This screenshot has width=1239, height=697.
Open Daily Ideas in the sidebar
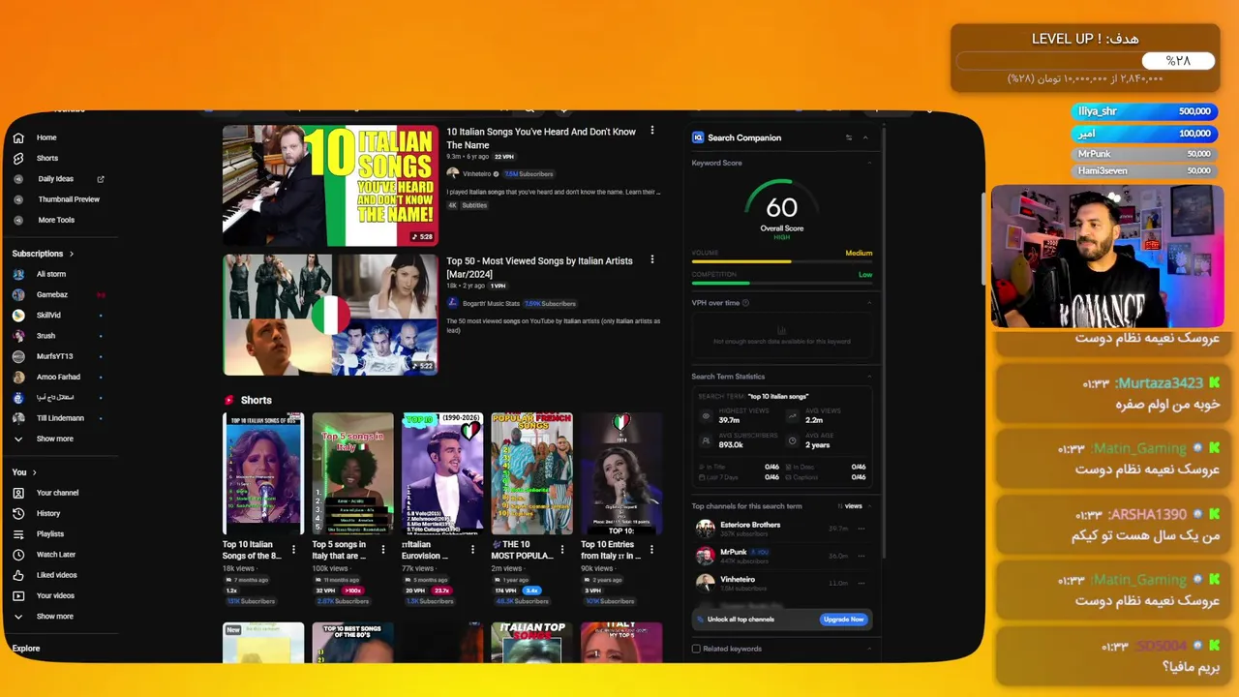(58, 179)
